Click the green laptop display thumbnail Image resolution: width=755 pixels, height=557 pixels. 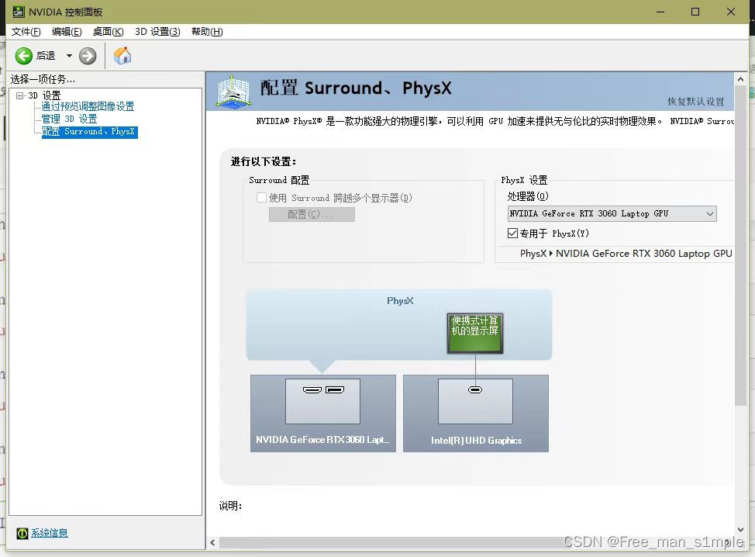click(x=474, y=333)
